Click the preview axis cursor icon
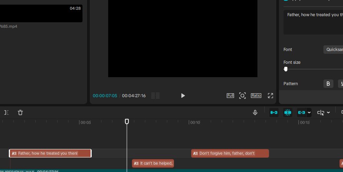The height and width of the screenshot is (172, 343). [x=321, y=112]
